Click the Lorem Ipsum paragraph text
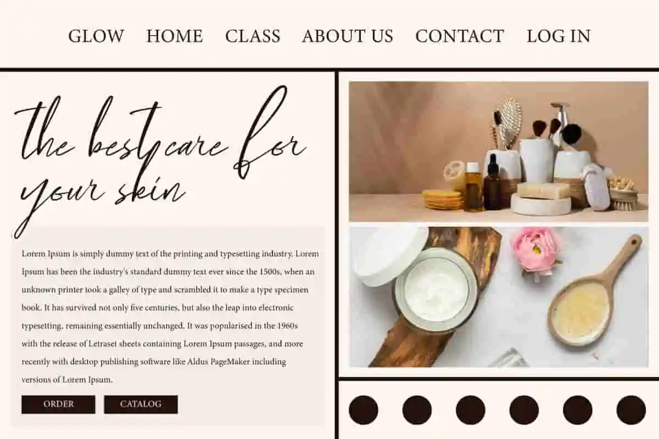This screenshot has width=659, height=439. (170, 317)
